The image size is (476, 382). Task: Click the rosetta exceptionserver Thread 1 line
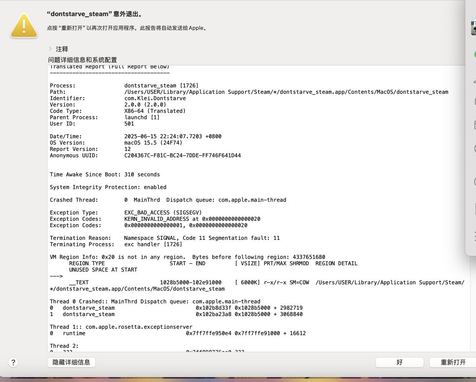point(121,327)
